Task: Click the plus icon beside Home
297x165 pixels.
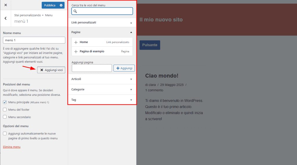Action: click(x=76, y=42)
